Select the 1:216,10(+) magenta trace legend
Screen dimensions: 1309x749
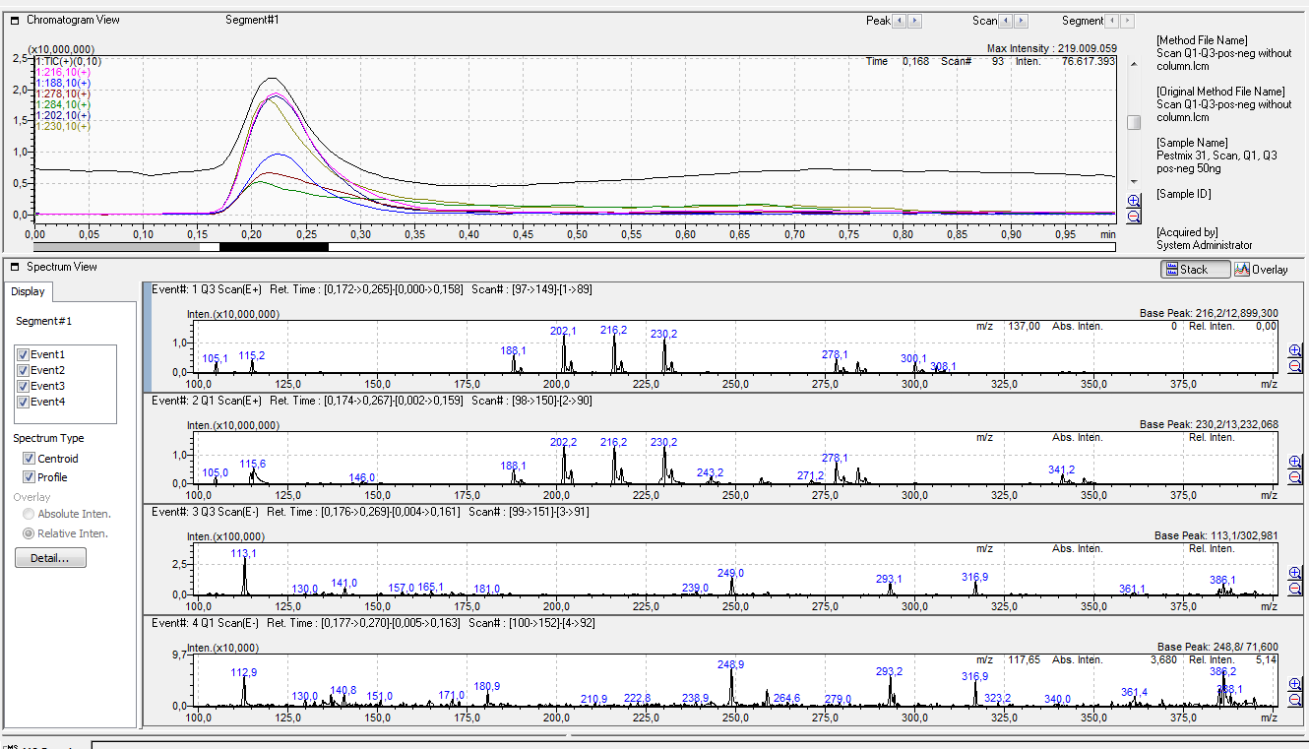(x=63, y=72)
